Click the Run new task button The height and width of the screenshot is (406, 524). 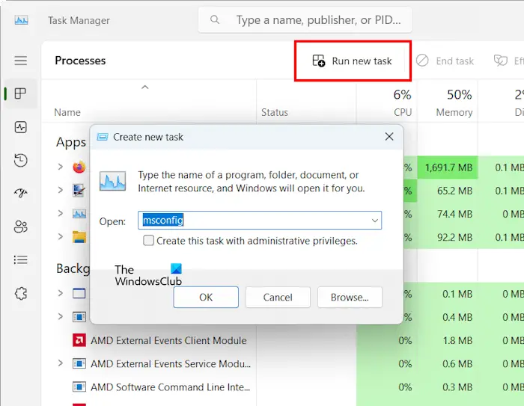(353, 61)
